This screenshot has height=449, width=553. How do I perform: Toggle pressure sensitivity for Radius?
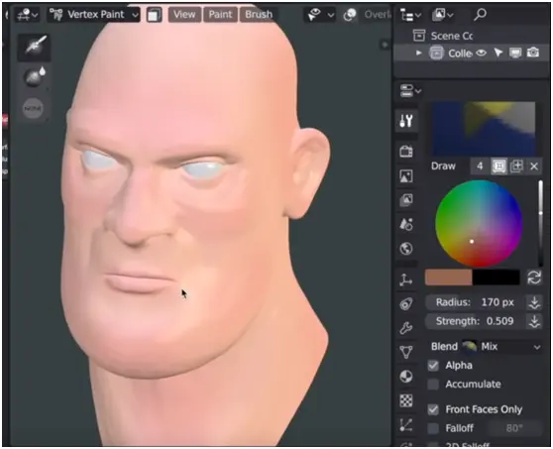click(534, 302)
